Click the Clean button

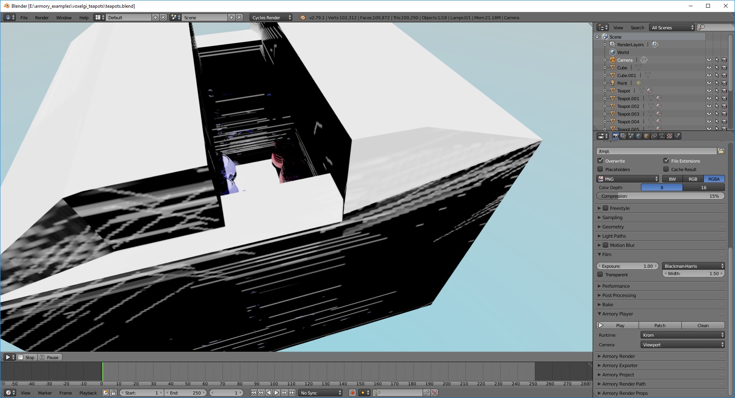point(703,325)
